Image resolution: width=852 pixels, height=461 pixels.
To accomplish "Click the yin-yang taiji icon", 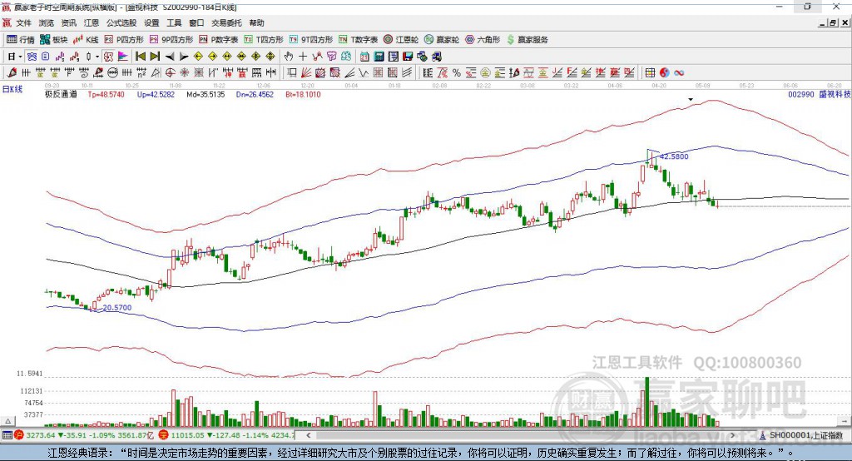I will coord(664,73).
